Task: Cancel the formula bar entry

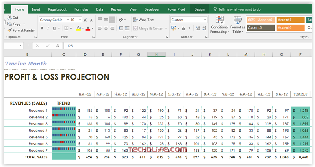Action: pyautogui.click(x=37, y=46)
